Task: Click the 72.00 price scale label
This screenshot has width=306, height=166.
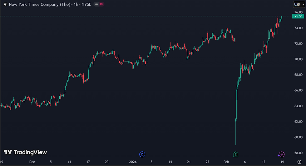Action: (x=299, y=44)
